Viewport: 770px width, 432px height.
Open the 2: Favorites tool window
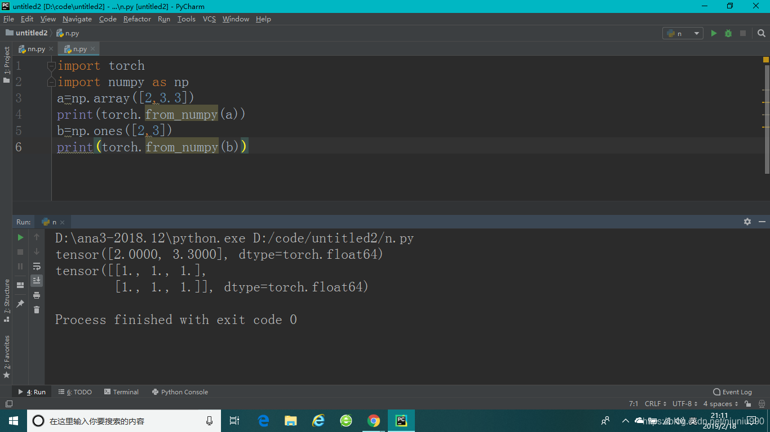(6, 357)
